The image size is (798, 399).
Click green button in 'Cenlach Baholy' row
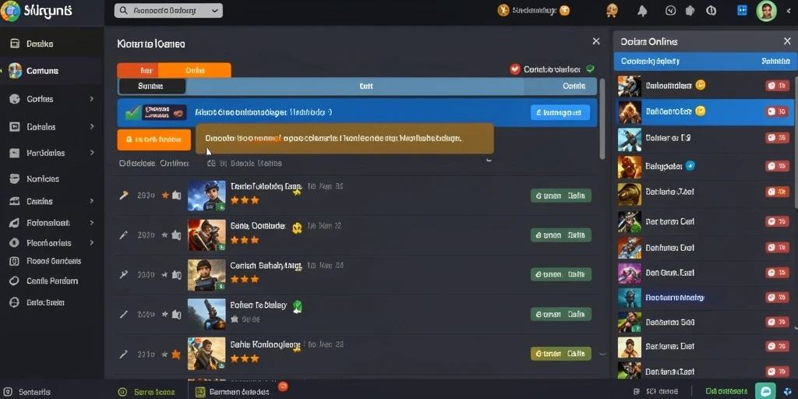tap(561, 274)
